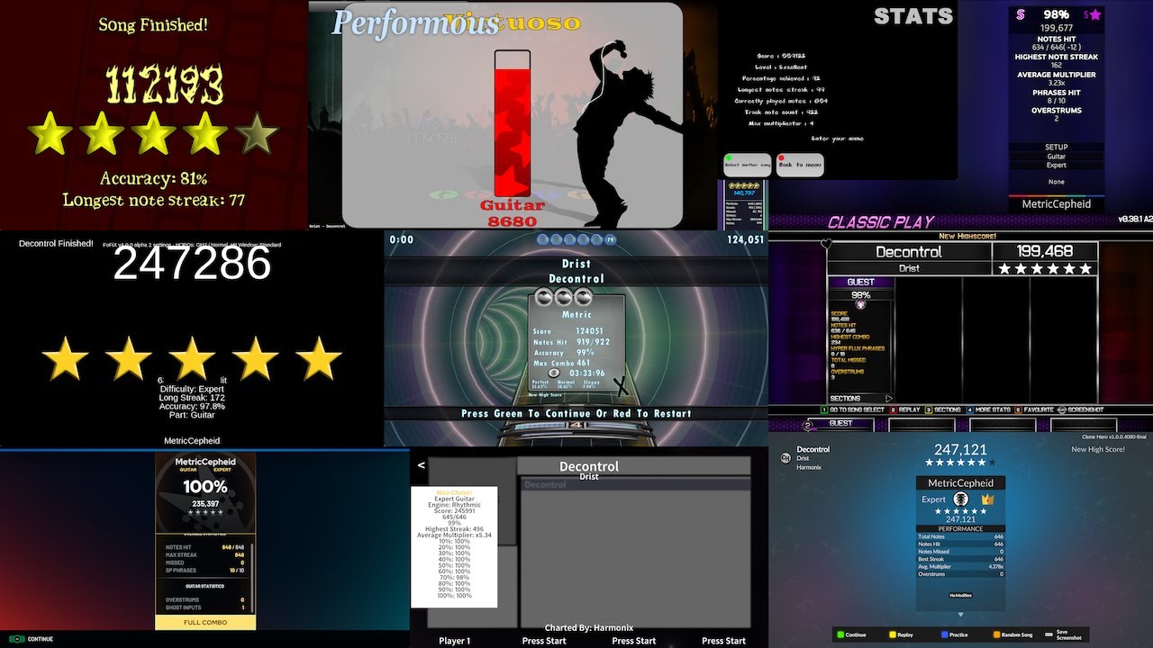This screenshot has height=648, width=1153.
Task: Click the yellow Replay button in Clone Hero
Action: click(900, 634)
